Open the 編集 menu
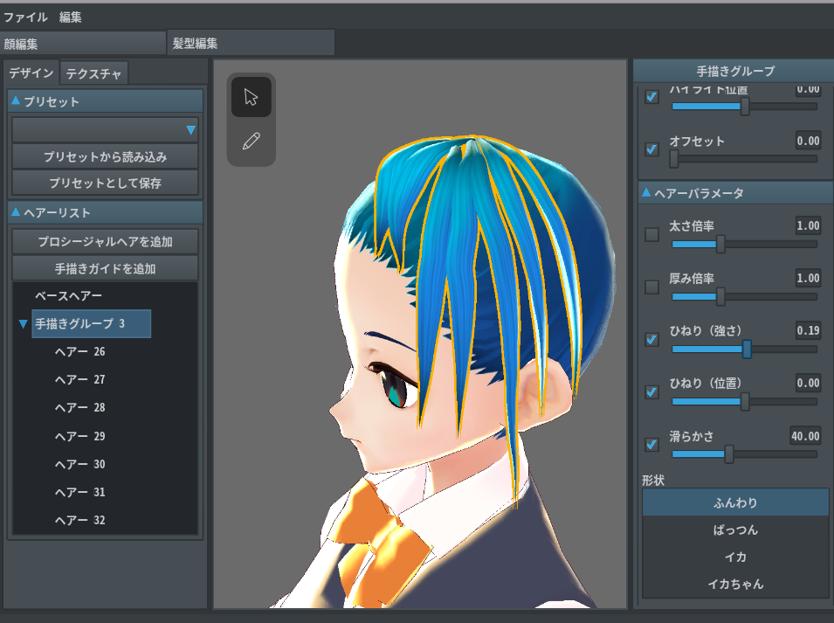The image size is (834, 623). pos(70,17)
